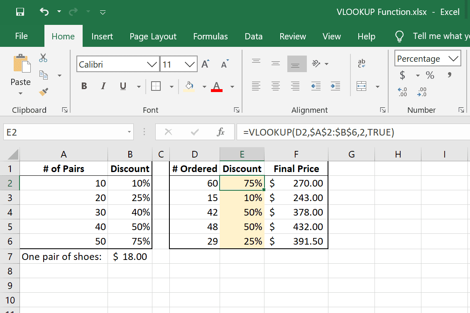Click Increase Font Size icon
Viewport: 470px width, 313px height.
(206, 64)
